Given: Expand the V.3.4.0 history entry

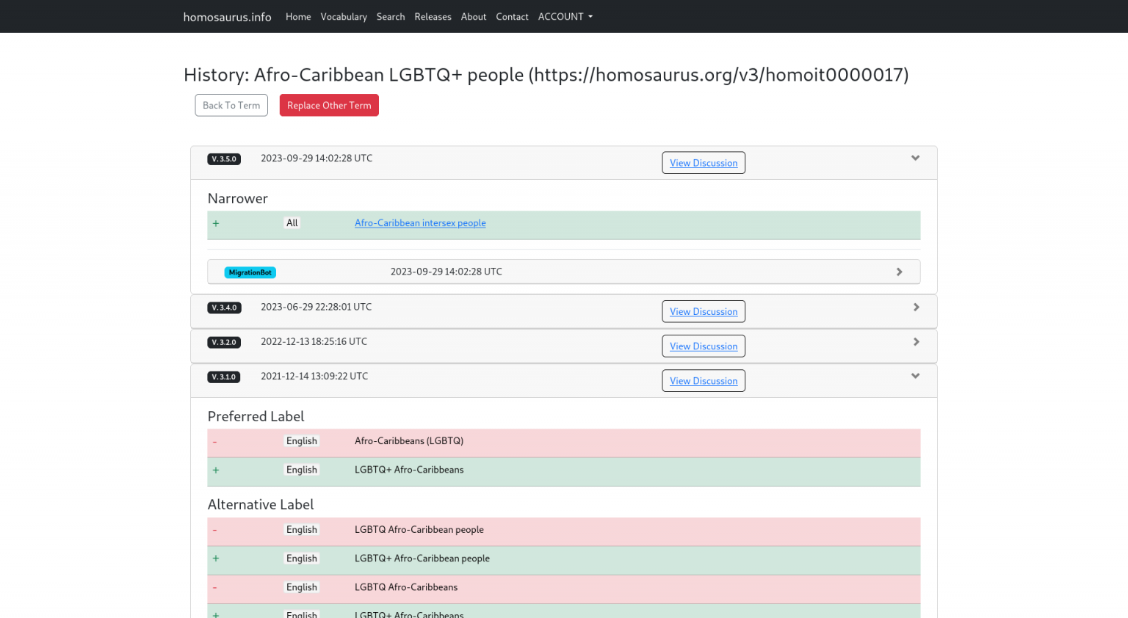Looking at the screenshot, I should click(916, 307).
